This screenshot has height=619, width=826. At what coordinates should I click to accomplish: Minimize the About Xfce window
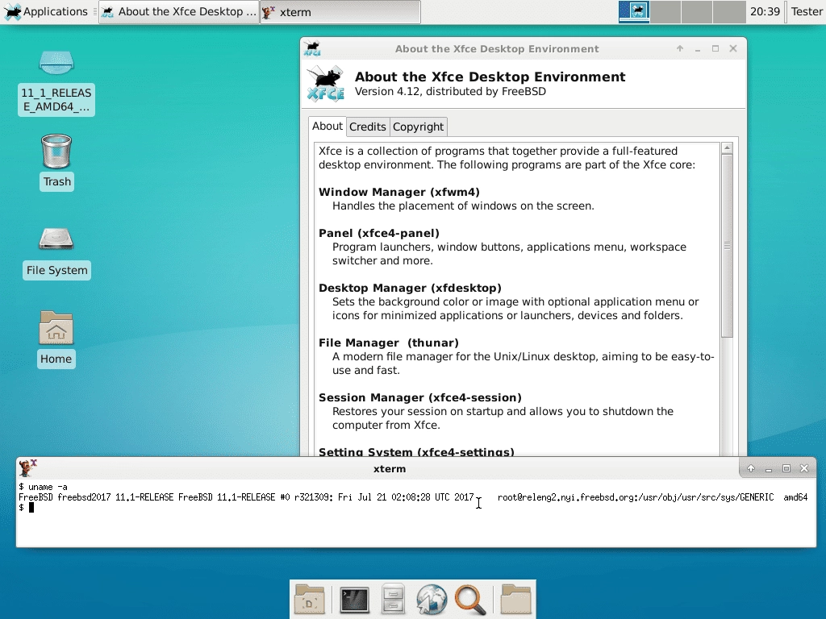(x=698, y=48)
